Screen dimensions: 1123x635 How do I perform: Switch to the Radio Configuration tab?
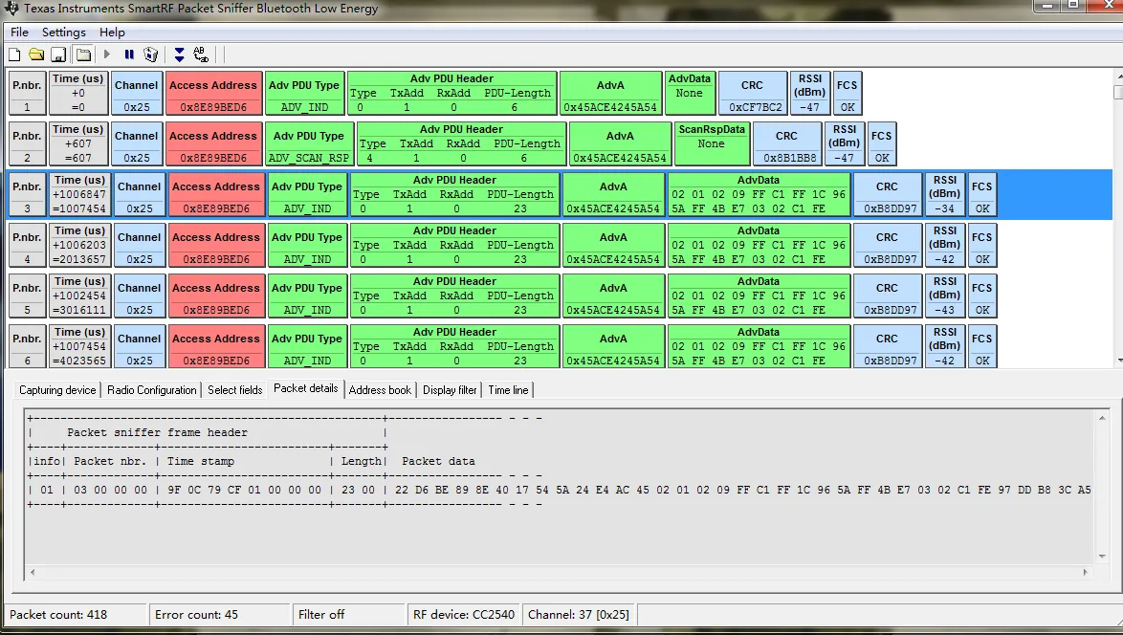click(152, 390)
